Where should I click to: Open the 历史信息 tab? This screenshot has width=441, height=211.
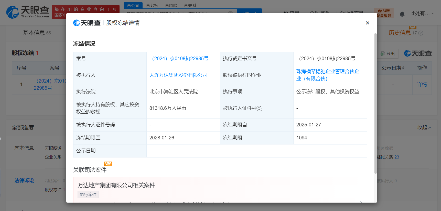click(400, 33)
